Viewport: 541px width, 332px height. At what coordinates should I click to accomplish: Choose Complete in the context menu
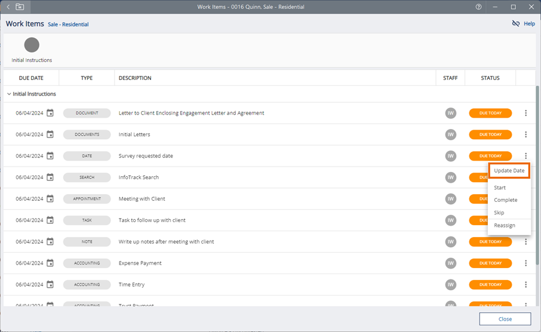(505, 200)
